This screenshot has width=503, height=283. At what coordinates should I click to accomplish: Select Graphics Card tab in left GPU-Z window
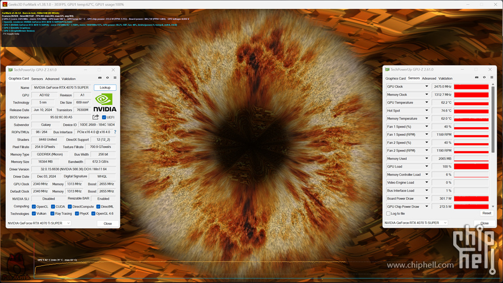(x=18, y=78)
